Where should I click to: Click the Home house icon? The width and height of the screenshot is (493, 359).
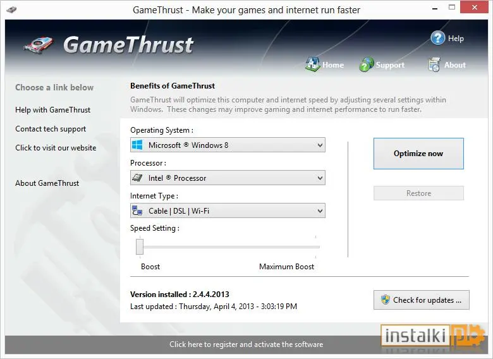(312, 64)
